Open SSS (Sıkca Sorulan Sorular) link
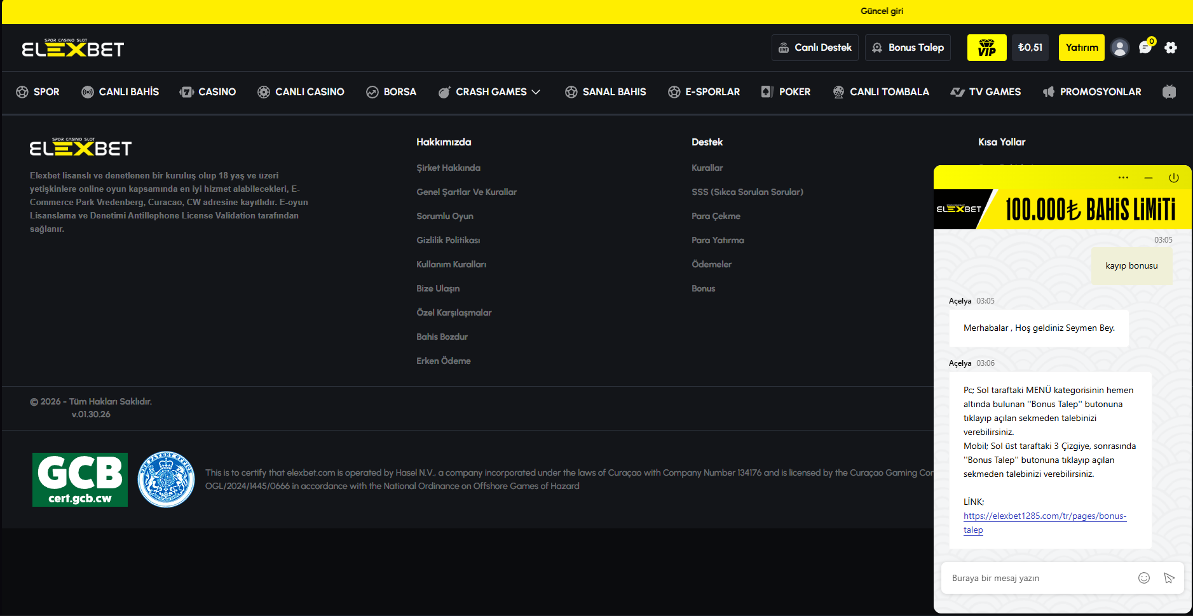The height and width of the screenshot is (616, 1193). tap(747, 192)
